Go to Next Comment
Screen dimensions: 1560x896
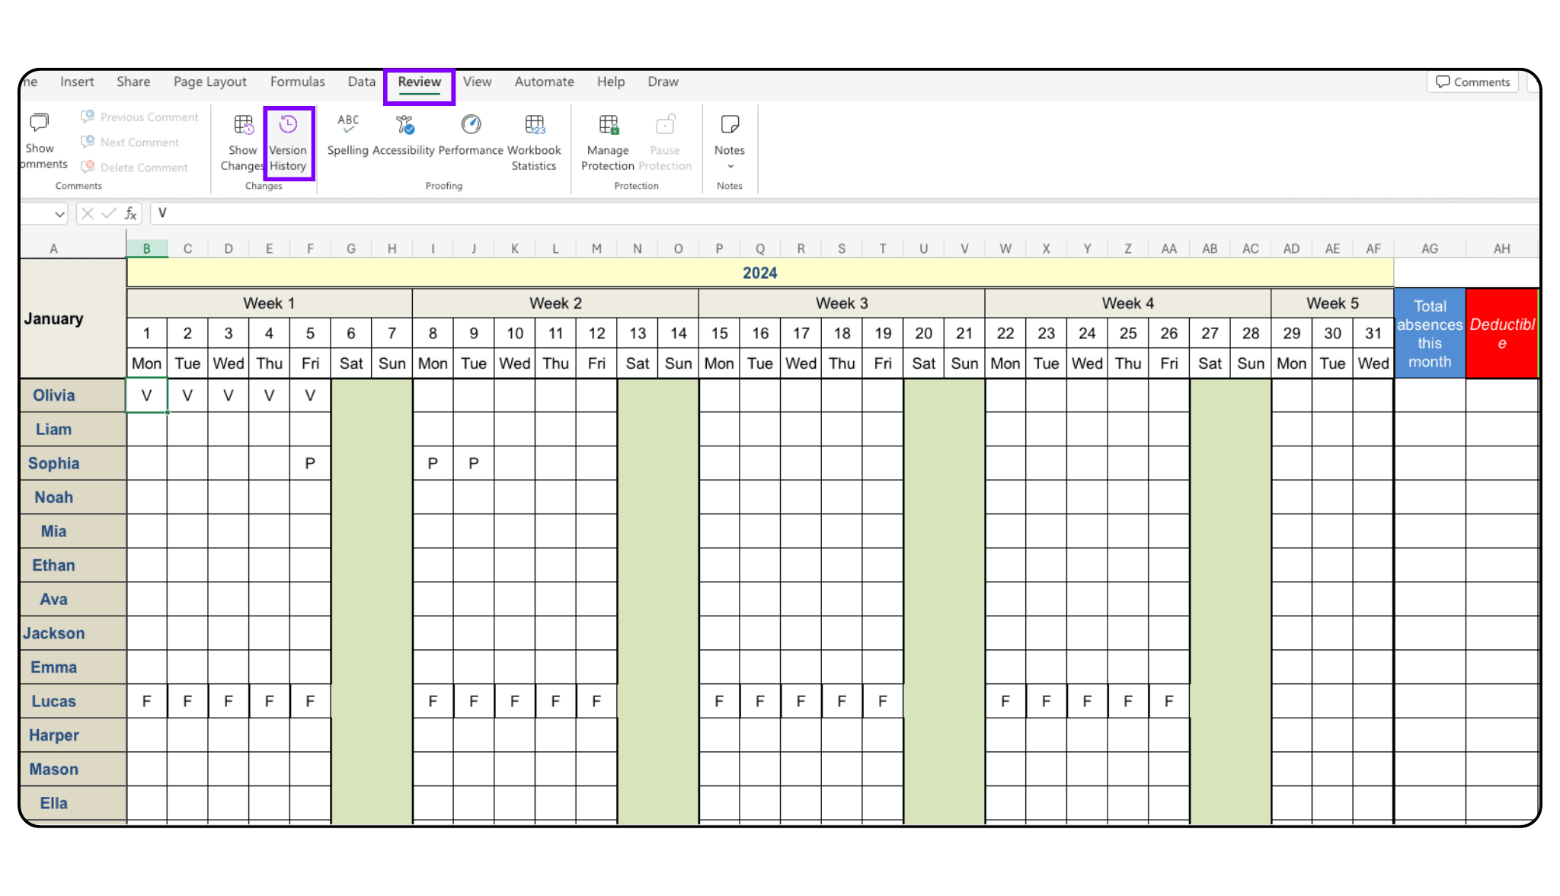point(130,142)
